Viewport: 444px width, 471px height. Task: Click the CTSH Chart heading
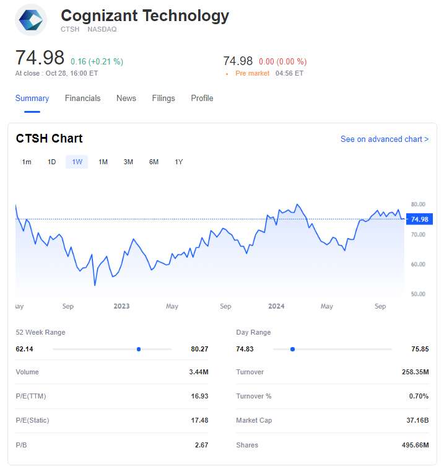[49, 138]
